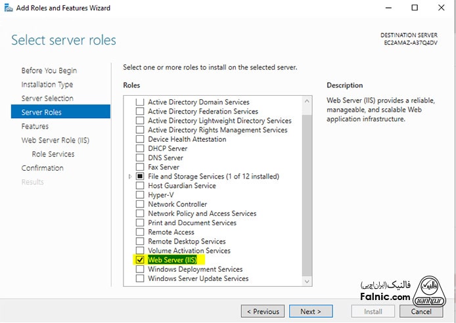Go to Server Selection step
Image resolution: width=456 pixels, height=323 pixels.
[x=47, y=98]
